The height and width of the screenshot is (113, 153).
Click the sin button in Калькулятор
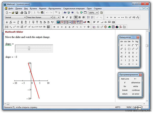[121, 41]
